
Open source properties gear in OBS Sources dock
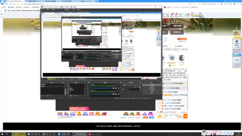[71, 96]
